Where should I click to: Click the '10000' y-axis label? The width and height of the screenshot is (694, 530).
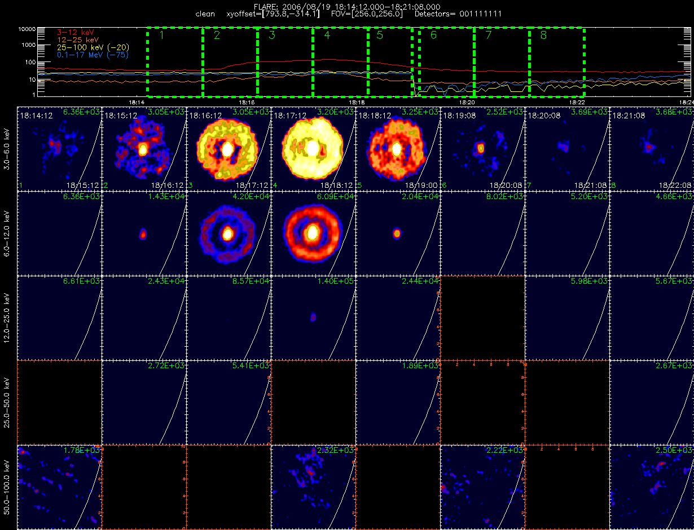[x=27, y=28]
